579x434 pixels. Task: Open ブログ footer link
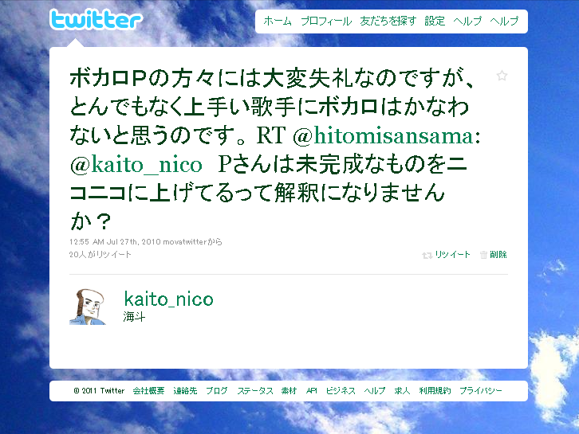[216, 390]
